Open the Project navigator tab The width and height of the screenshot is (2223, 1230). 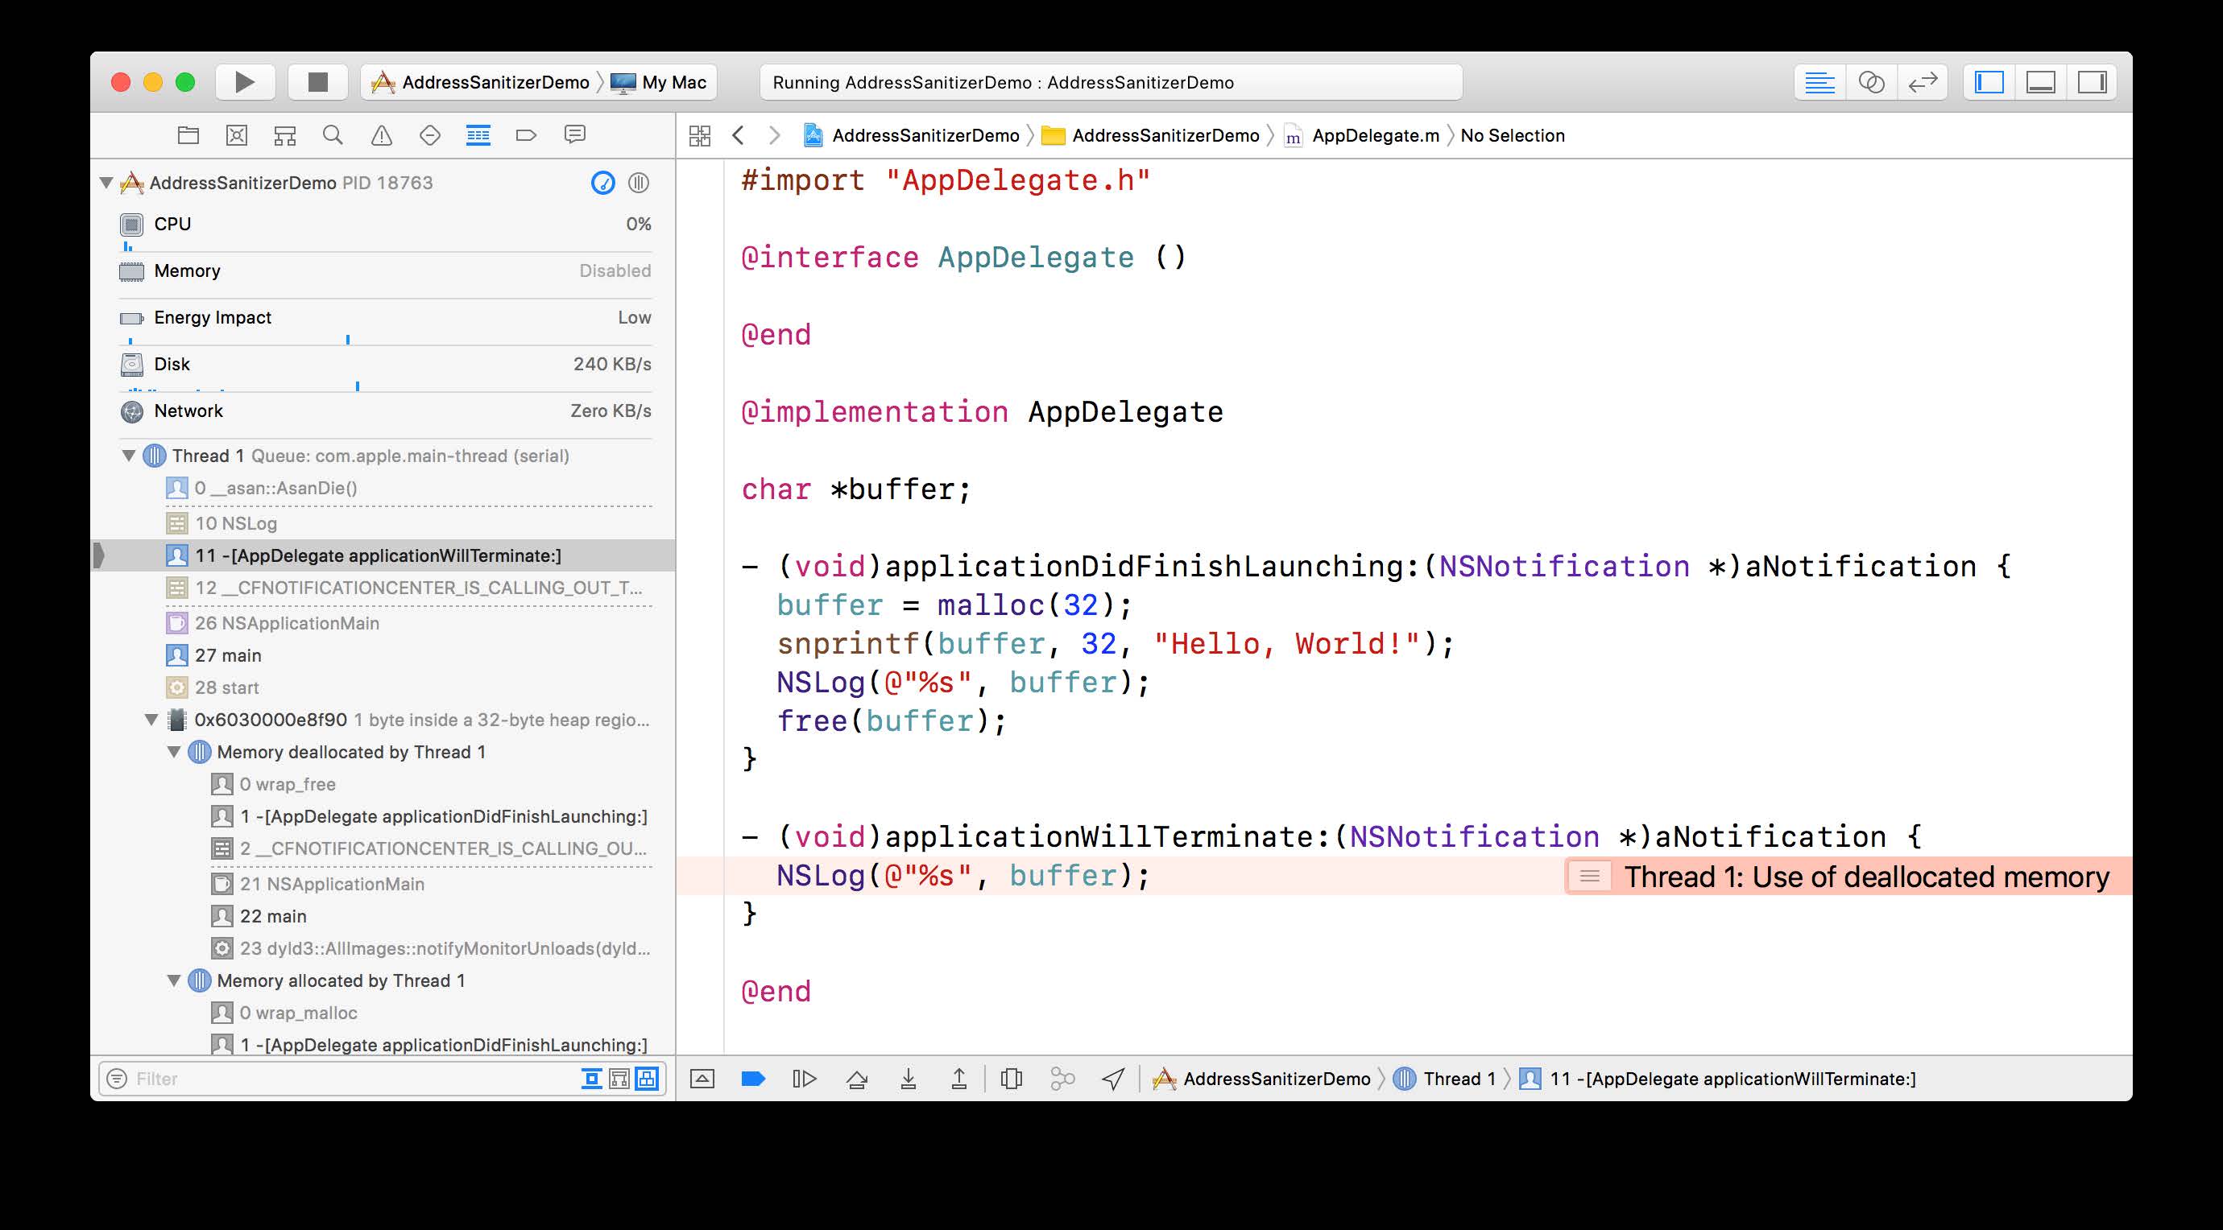pyautogui.click(x=188, y=135)
